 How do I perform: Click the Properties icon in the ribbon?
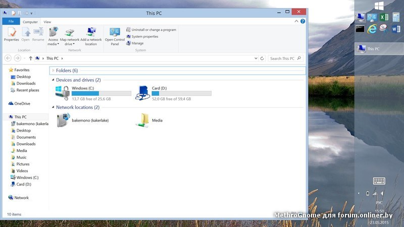pos(11,35)
